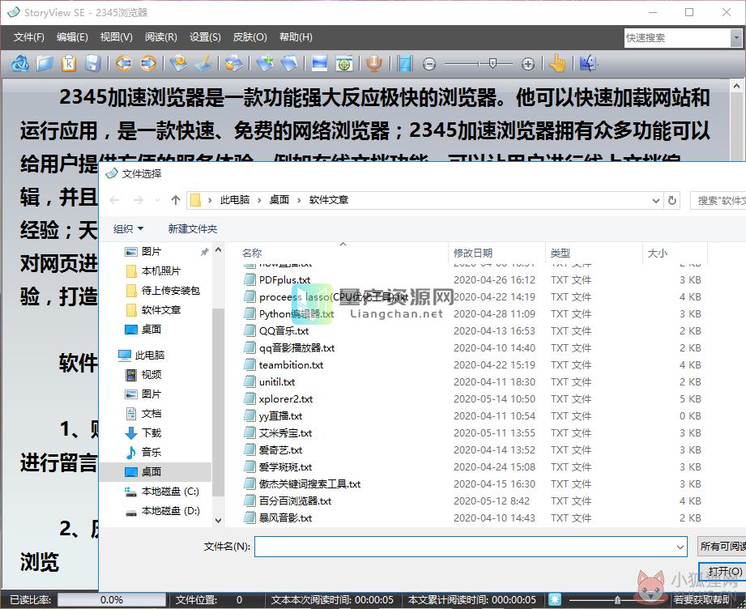The height and width of the screenshot is (609, 746).
Task: Open the 设置(S) menu
Action: (x=205, y=37)
